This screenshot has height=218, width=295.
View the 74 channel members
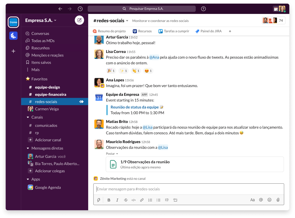[x=274, y=21]
